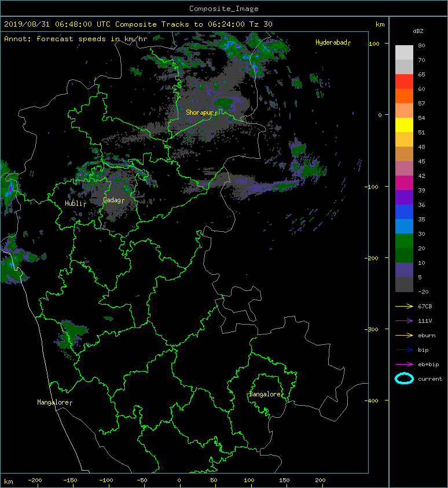448x488 pixels.
Task: Click the eburn legend label
Action: click(x=427, y=335)
